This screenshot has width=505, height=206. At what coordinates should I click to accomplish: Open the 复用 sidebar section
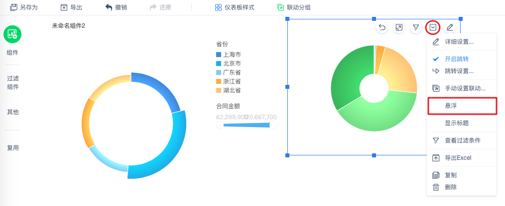tap(13, 147)
